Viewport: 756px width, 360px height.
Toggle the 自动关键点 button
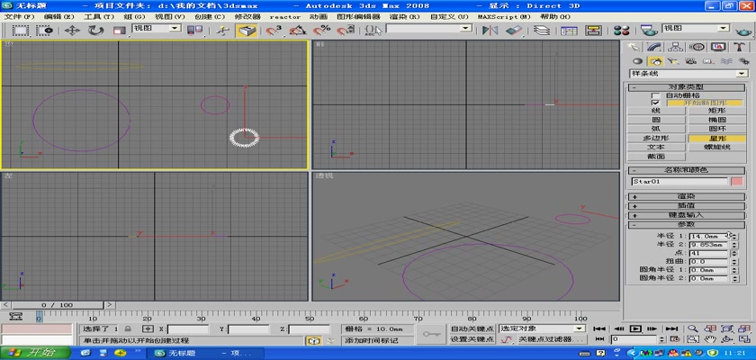point(472,328)
